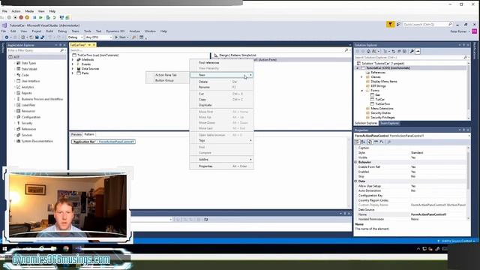480x270 pixels.
Task: Click the FormActionPaneControl1 link in Pattern pane
Action: coord(116,142)
